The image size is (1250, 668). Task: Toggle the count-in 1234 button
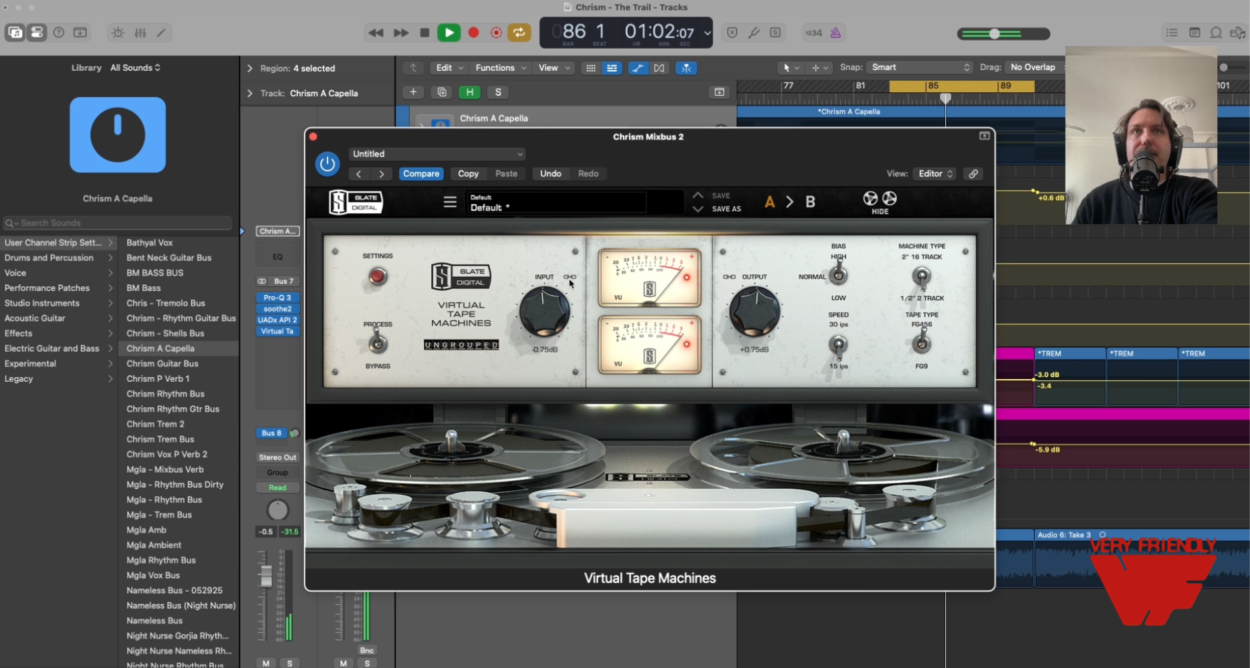pos(814,32)
